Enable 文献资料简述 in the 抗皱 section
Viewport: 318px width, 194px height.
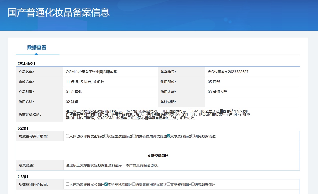coord(169,184)
